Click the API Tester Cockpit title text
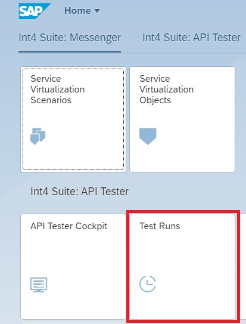Image resolution: width=246 pixels, height=324 pixels. 68,226
